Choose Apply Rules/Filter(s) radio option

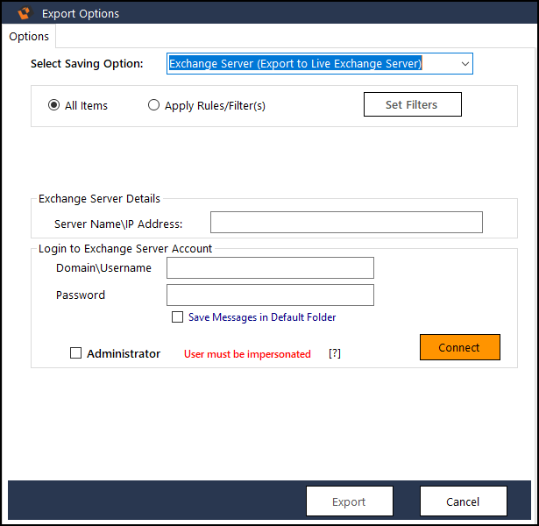pos(153,105)
